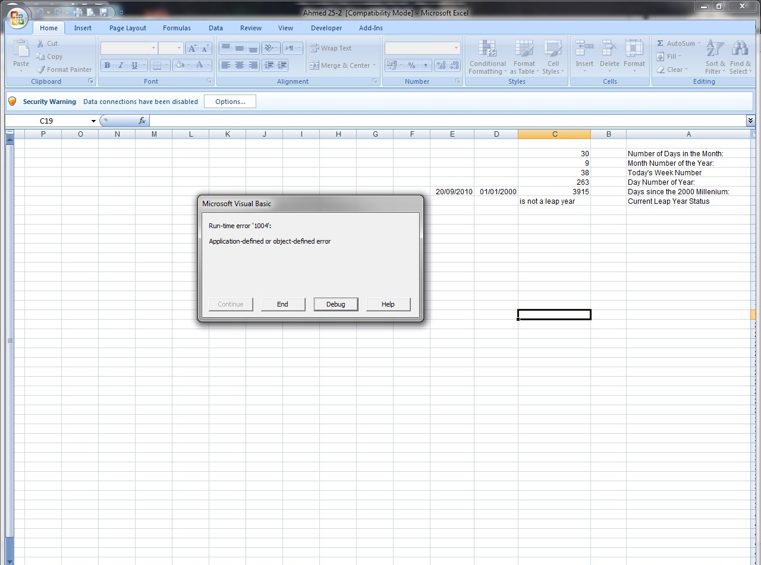This screenshot has width=761, height=565.
Task: Open Customize Quick Access Toolbar dropdown
Action: pos(121,12)
